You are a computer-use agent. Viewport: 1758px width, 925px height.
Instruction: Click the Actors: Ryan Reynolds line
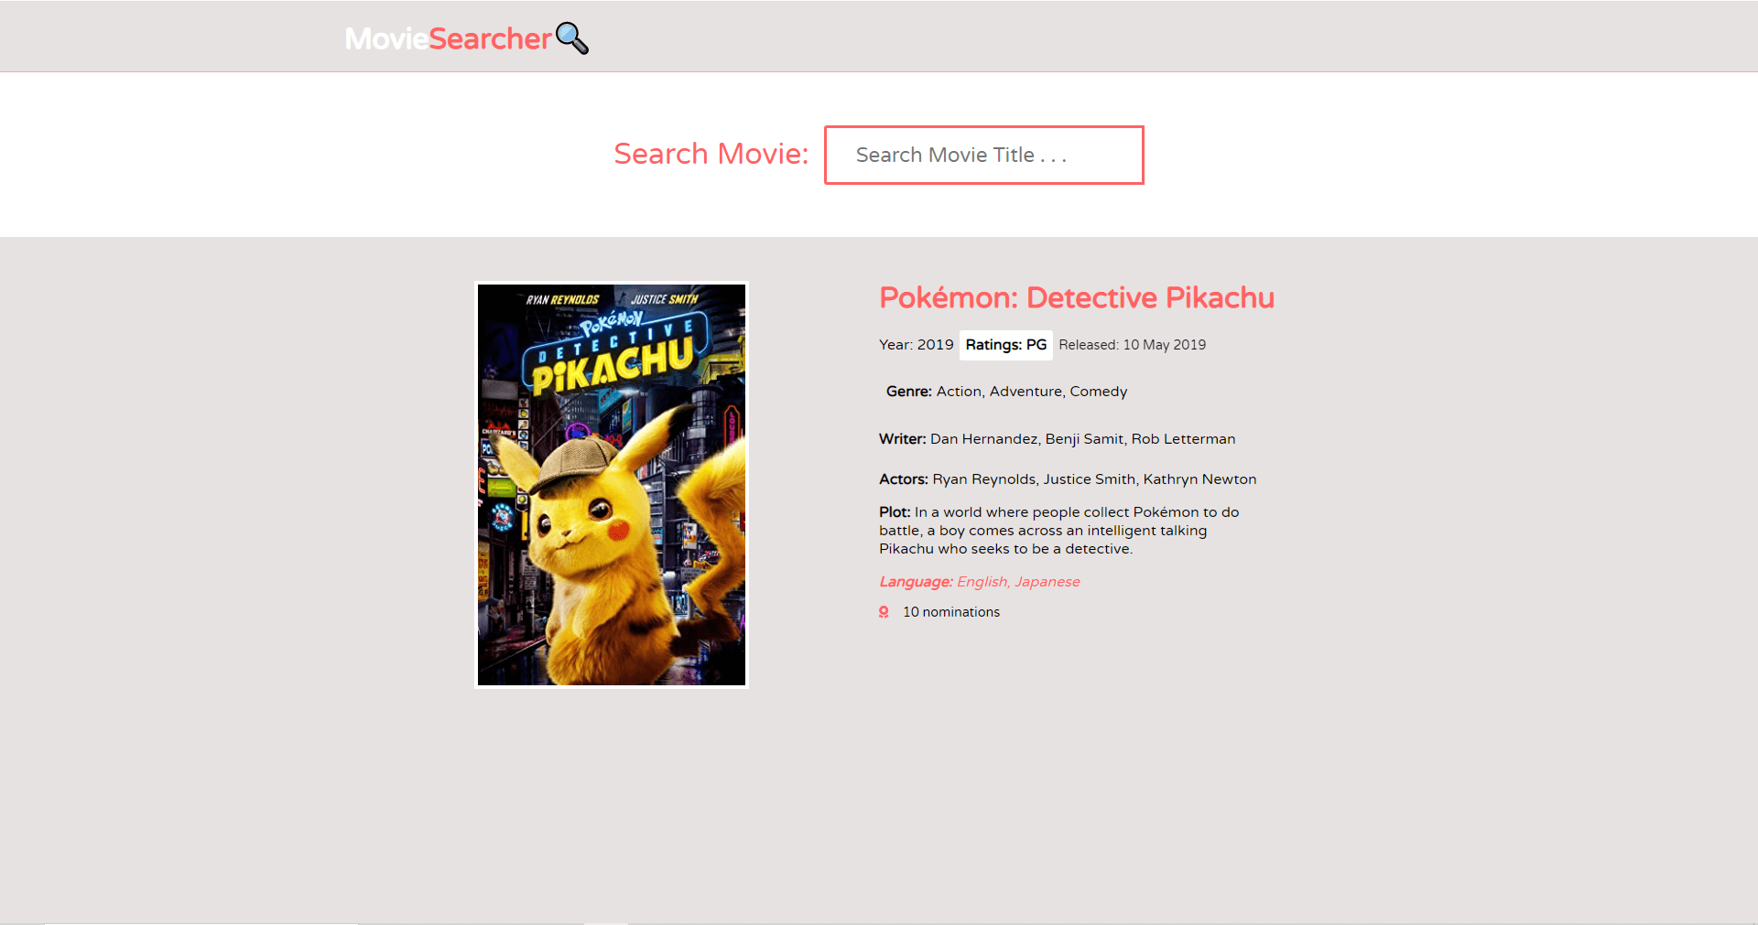1068,479
